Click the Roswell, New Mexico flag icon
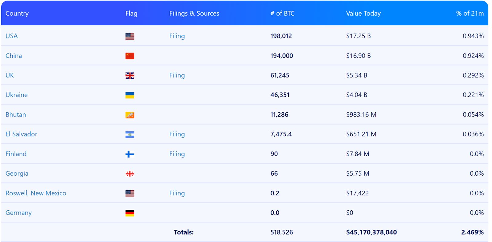 tap(130, 193)
